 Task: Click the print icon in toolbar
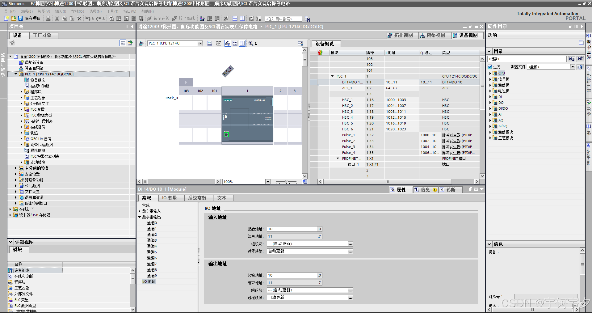pyautogui.click(x=48, y=19)
